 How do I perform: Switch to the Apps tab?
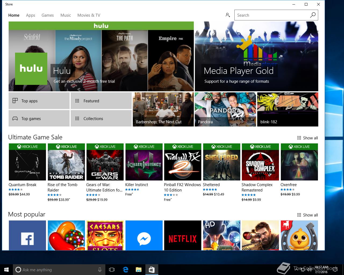coord(31,15)
